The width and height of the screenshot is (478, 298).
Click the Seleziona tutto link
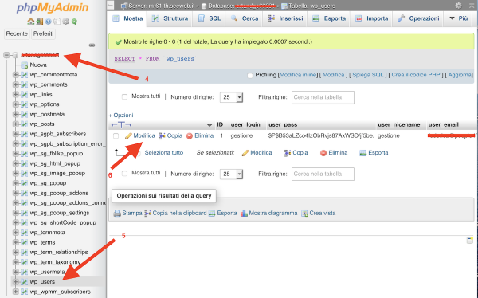click(x=164, y=153)
